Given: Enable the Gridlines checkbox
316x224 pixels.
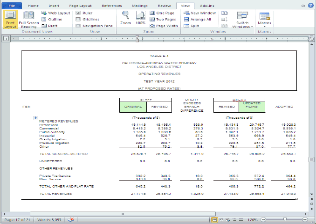Looking at the screenshot, I should [x=78, y=20].
